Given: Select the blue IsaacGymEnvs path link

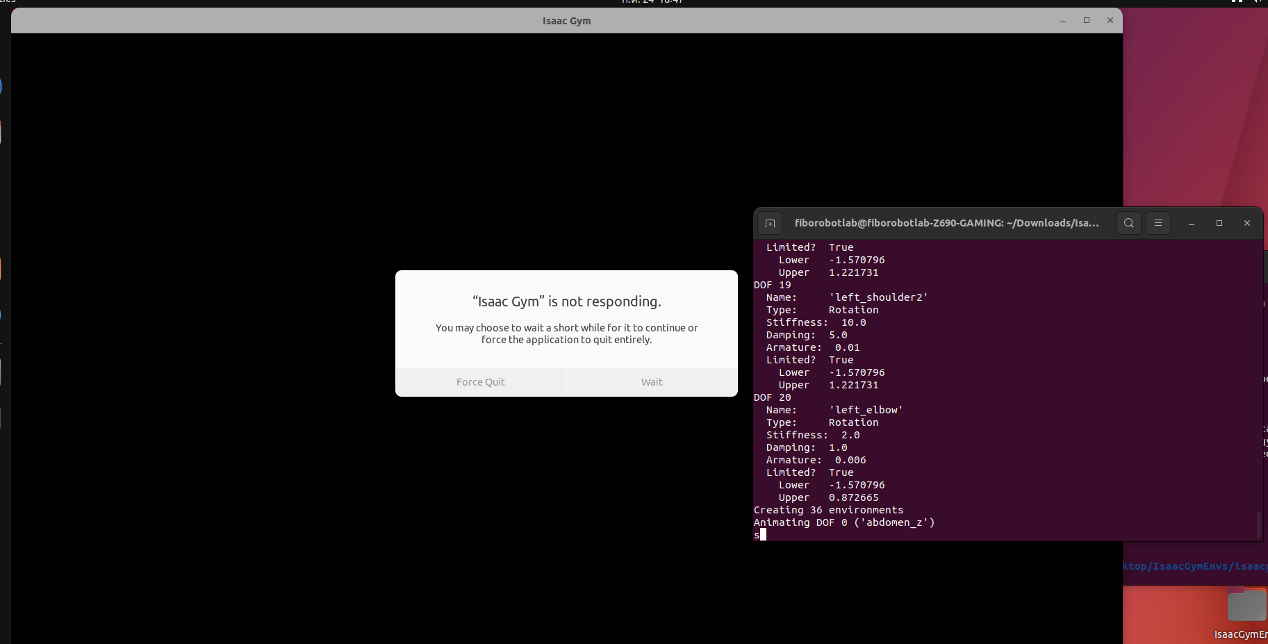Looking at the screenshot, I should point(1195,566).
